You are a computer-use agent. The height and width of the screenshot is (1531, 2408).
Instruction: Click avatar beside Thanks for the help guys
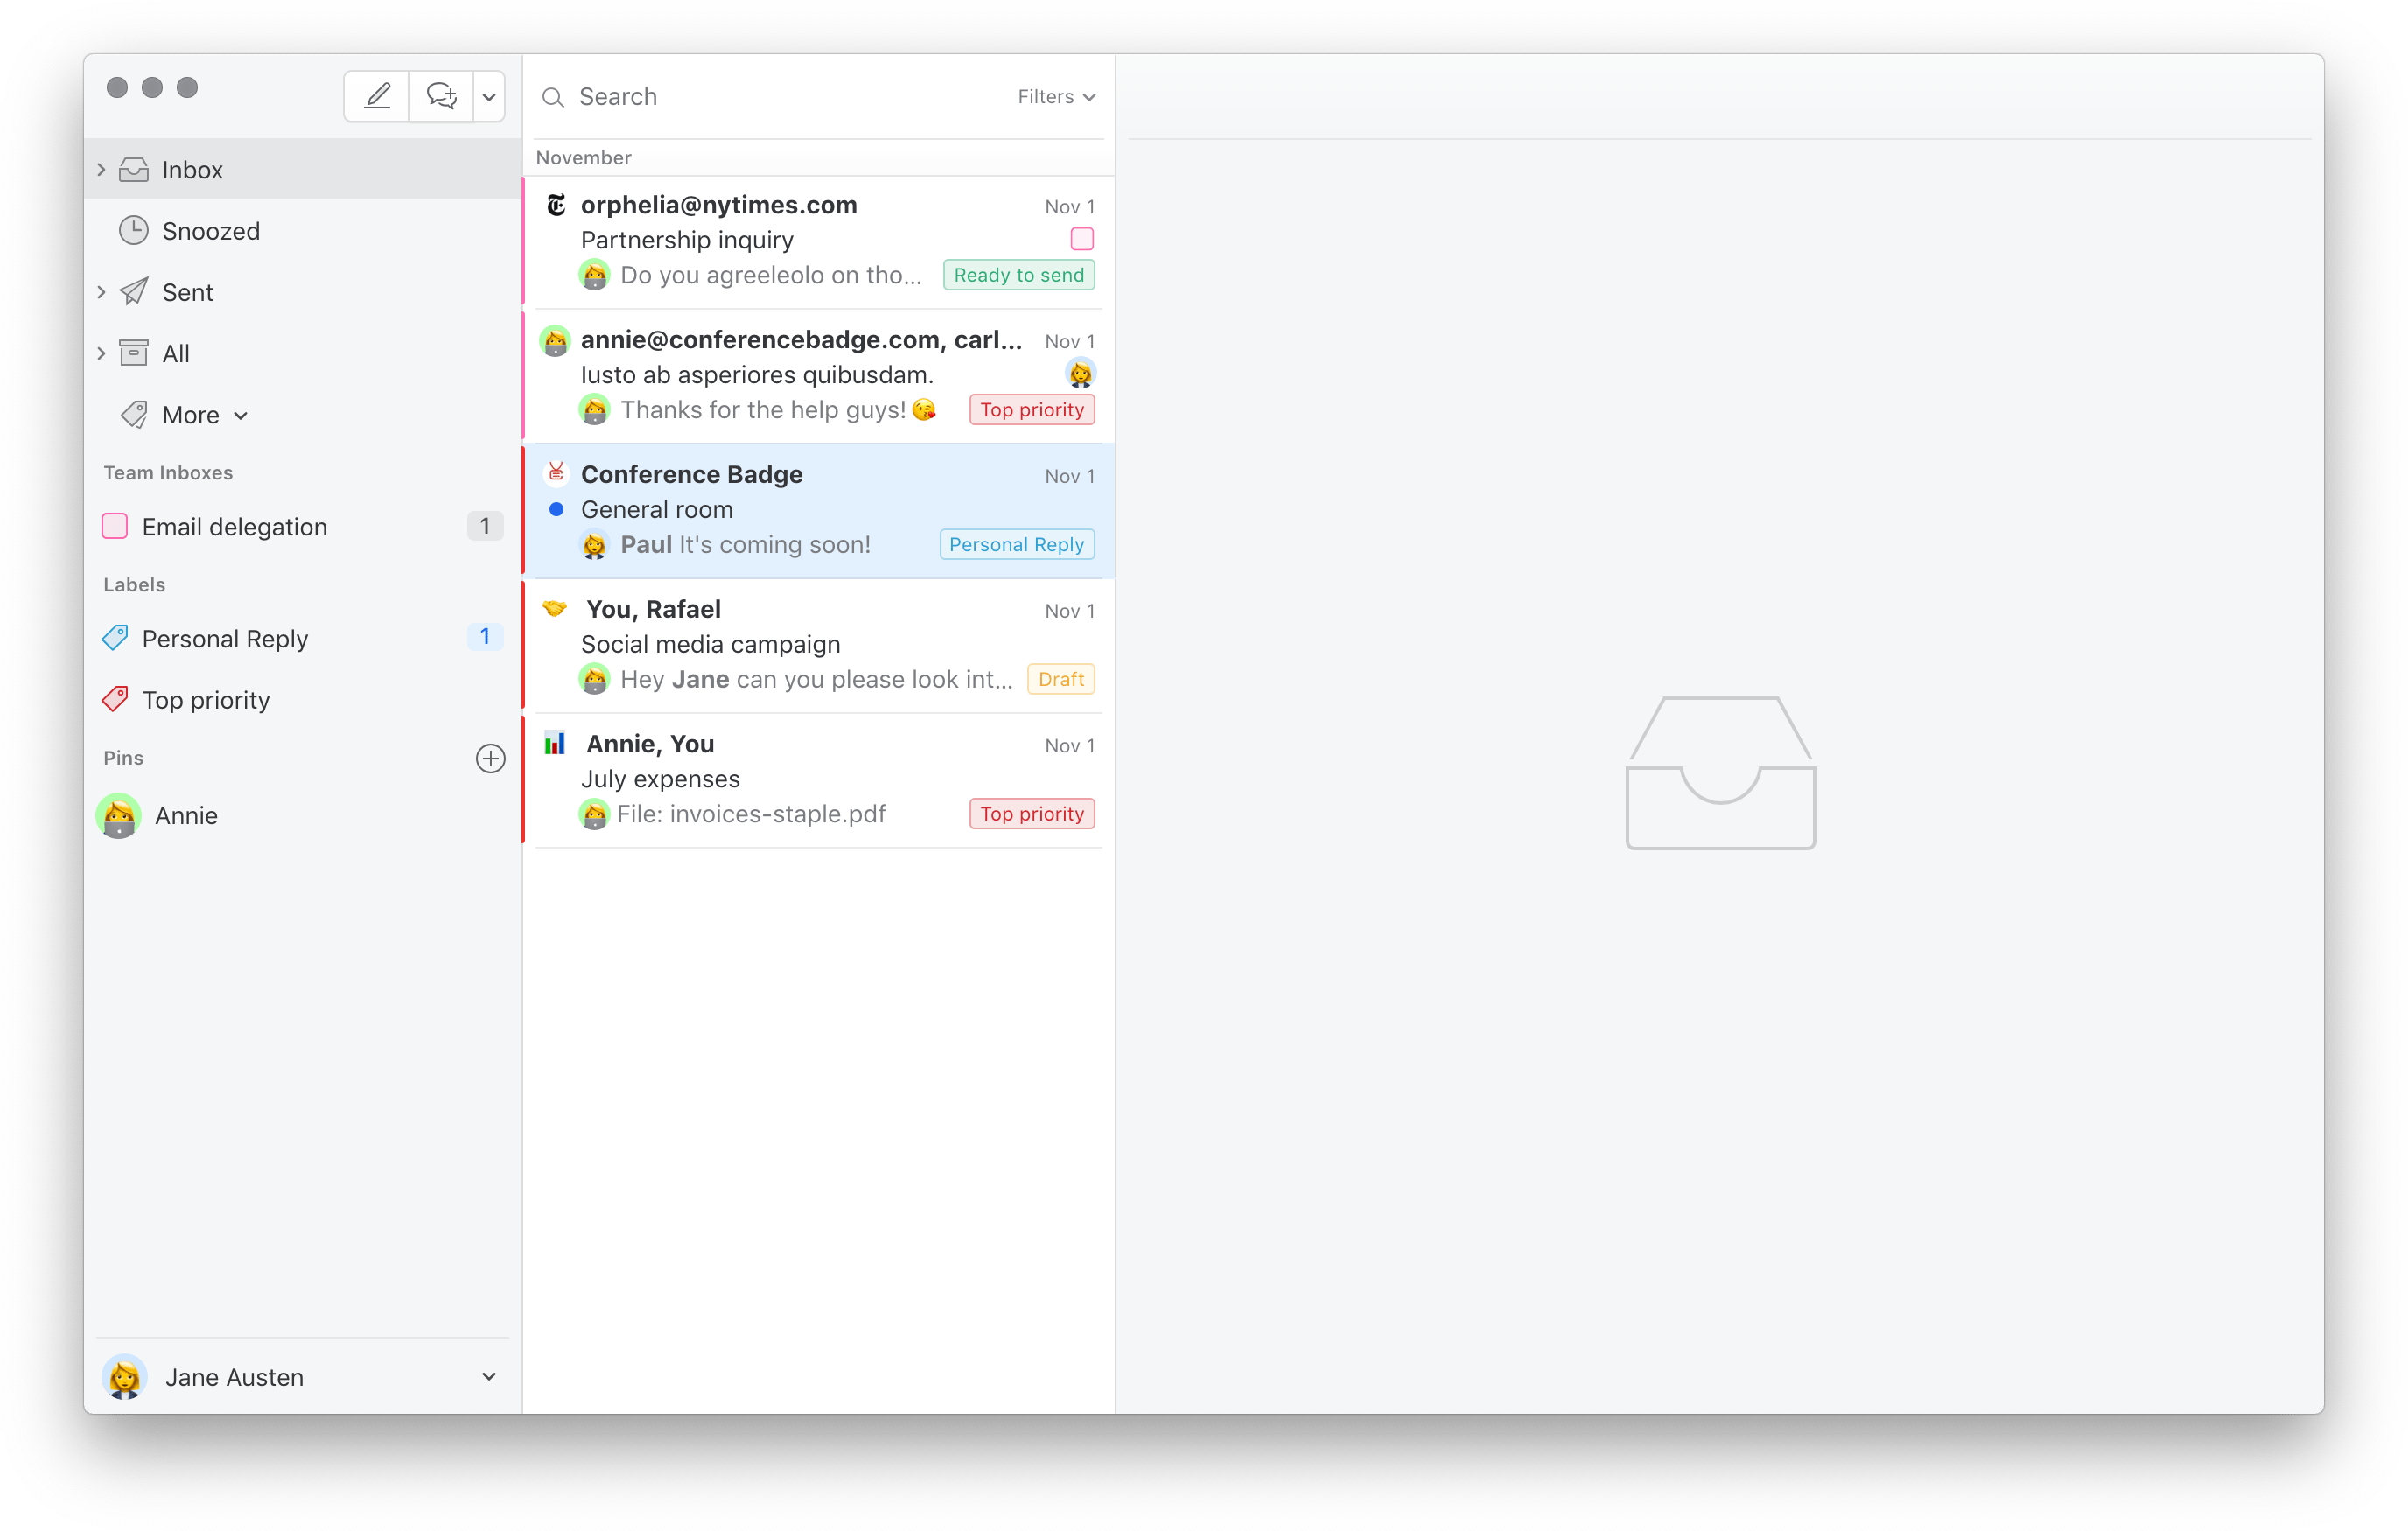tap(594, 410)
